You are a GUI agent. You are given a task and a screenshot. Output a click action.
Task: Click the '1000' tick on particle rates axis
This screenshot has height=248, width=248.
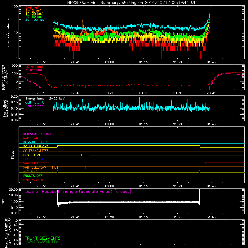(x=14, y=66)
